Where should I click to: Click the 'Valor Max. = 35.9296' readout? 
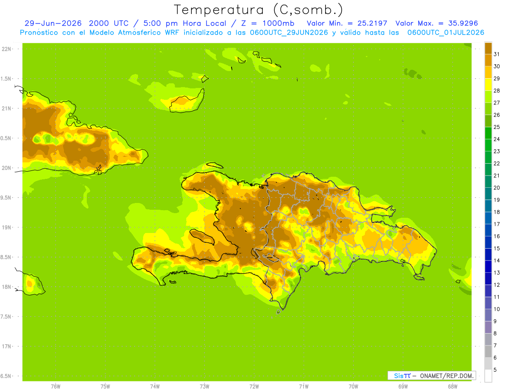click(437, 23)
